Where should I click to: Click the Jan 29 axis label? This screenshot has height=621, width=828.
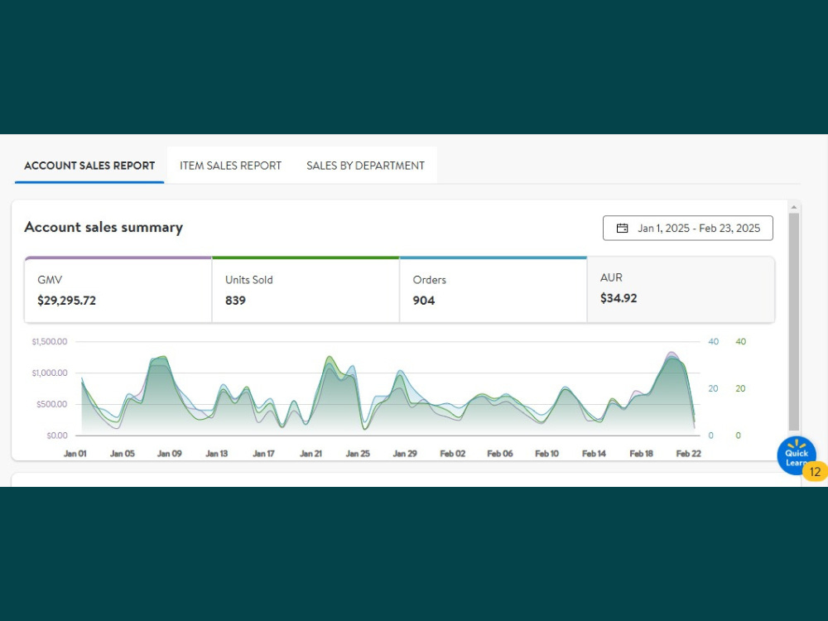(405, 454)
